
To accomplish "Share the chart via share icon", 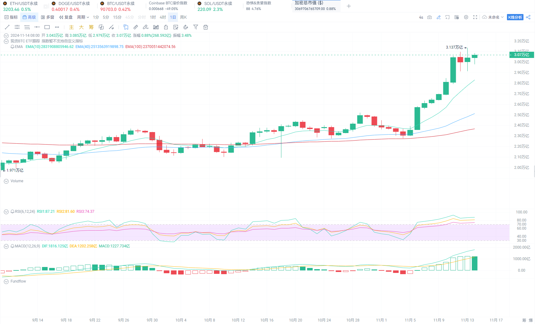I will [528, 17].
